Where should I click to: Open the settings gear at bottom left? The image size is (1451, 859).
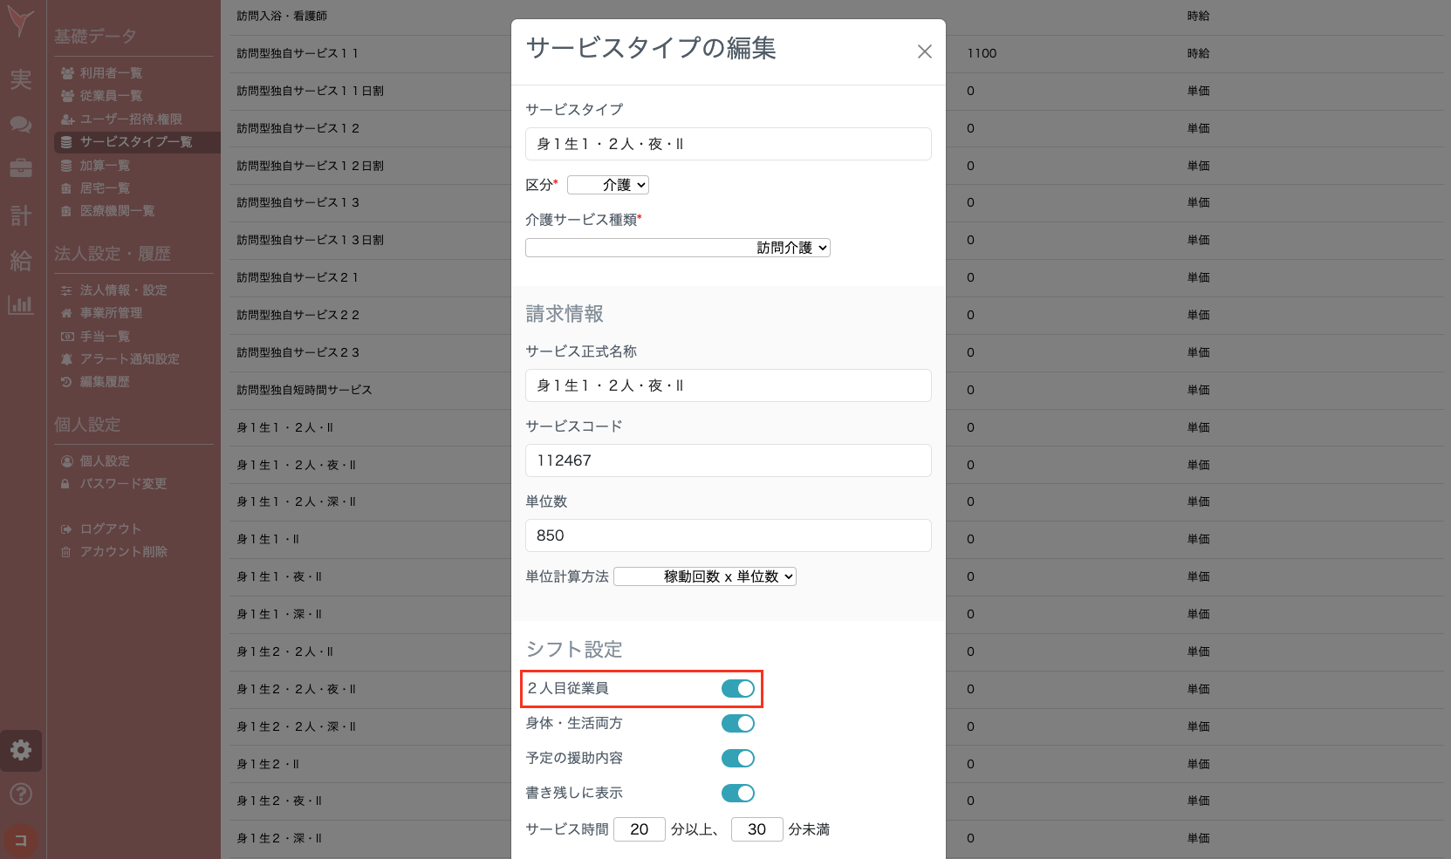(20, 750)
